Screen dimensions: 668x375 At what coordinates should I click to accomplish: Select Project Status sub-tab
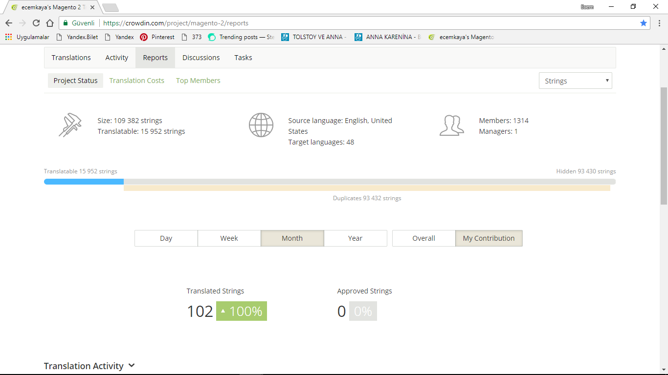[75, 81]
